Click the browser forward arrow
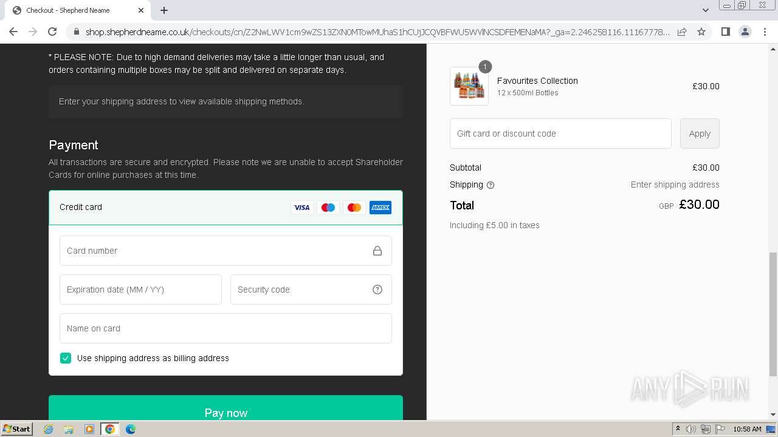 (x=33, y=32)
